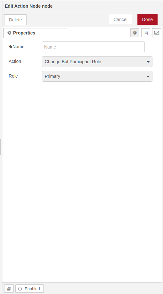
Task: Cancel editing the Action Node
Action: coord(120,19)
